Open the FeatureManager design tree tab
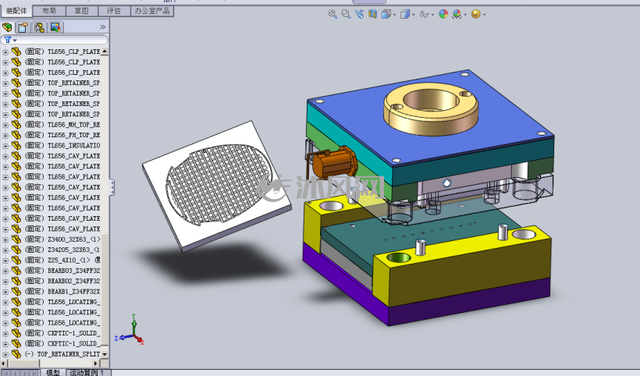Image resolution: width=640 pixels, height=376 pixels. [x=7, y=27]
